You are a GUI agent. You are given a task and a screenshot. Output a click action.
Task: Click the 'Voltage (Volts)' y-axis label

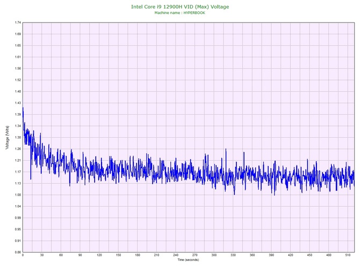click(7, 138)
